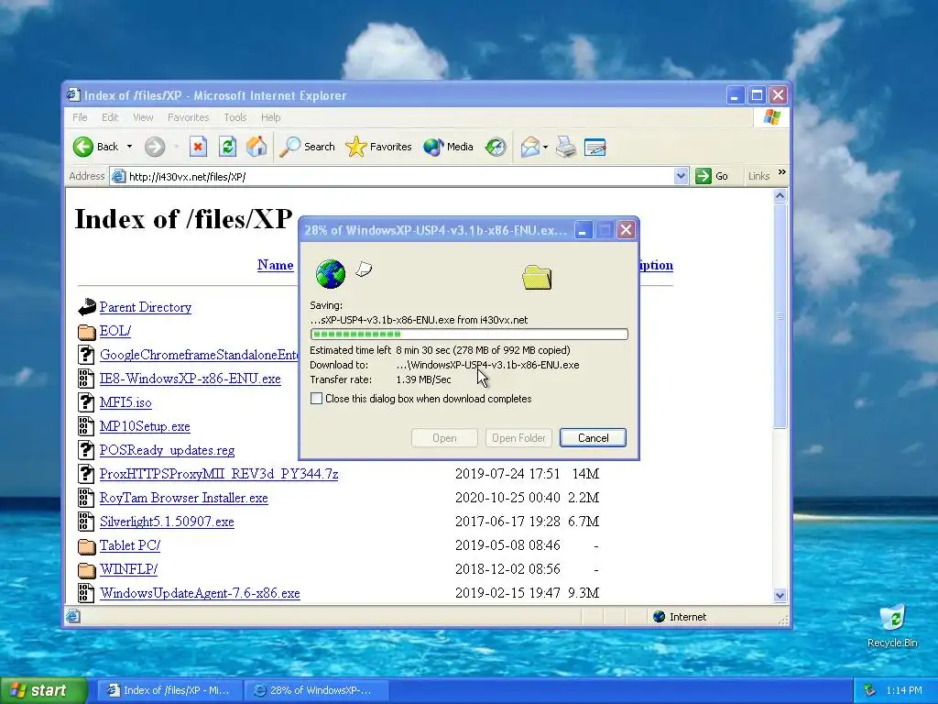The height and width of the screenshot is (704, 938).
Task: Open the Tools menu
Action: pos(235,117)
